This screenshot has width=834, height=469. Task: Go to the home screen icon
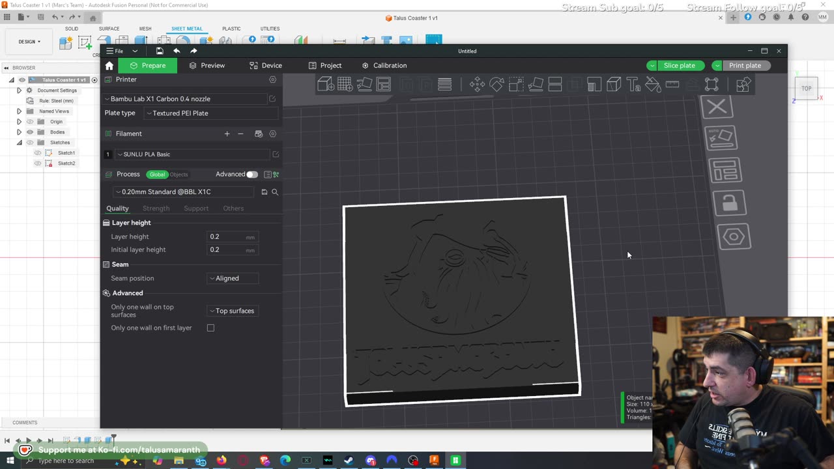point(109,66)
